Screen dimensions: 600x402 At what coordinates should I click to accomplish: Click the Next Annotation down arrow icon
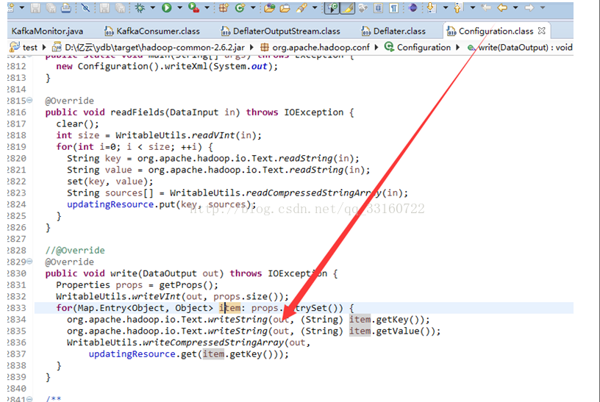(x=431, y=7)
